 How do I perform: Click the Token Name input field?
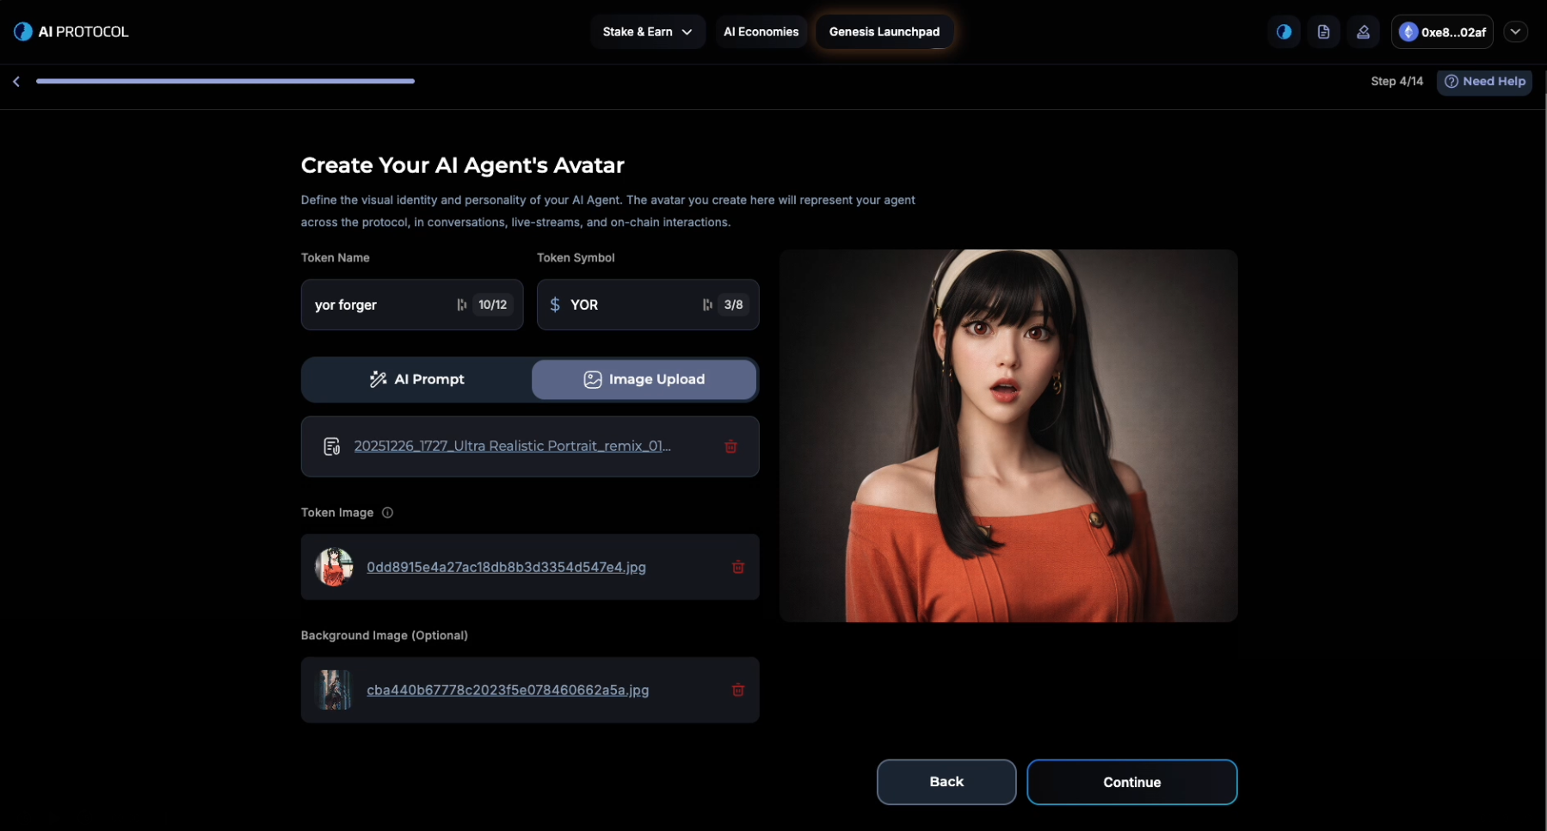point(379,305)
